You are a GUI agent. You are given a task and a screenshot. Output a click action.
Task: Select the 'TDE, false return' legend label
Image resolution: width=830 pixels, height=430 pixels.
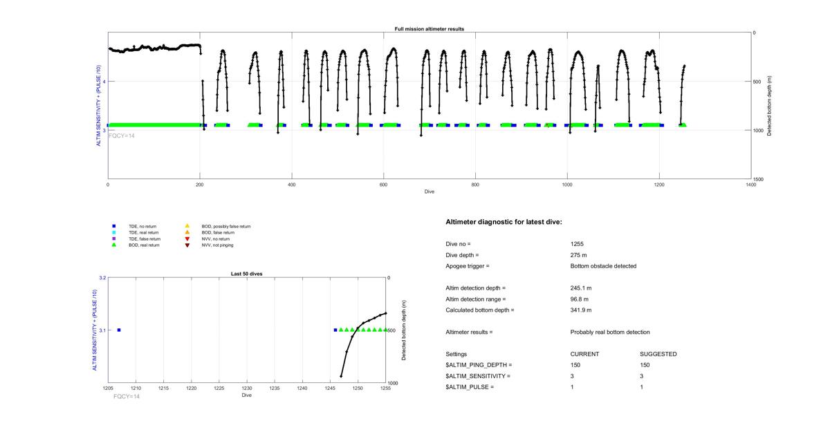click(x=145, y=239)
